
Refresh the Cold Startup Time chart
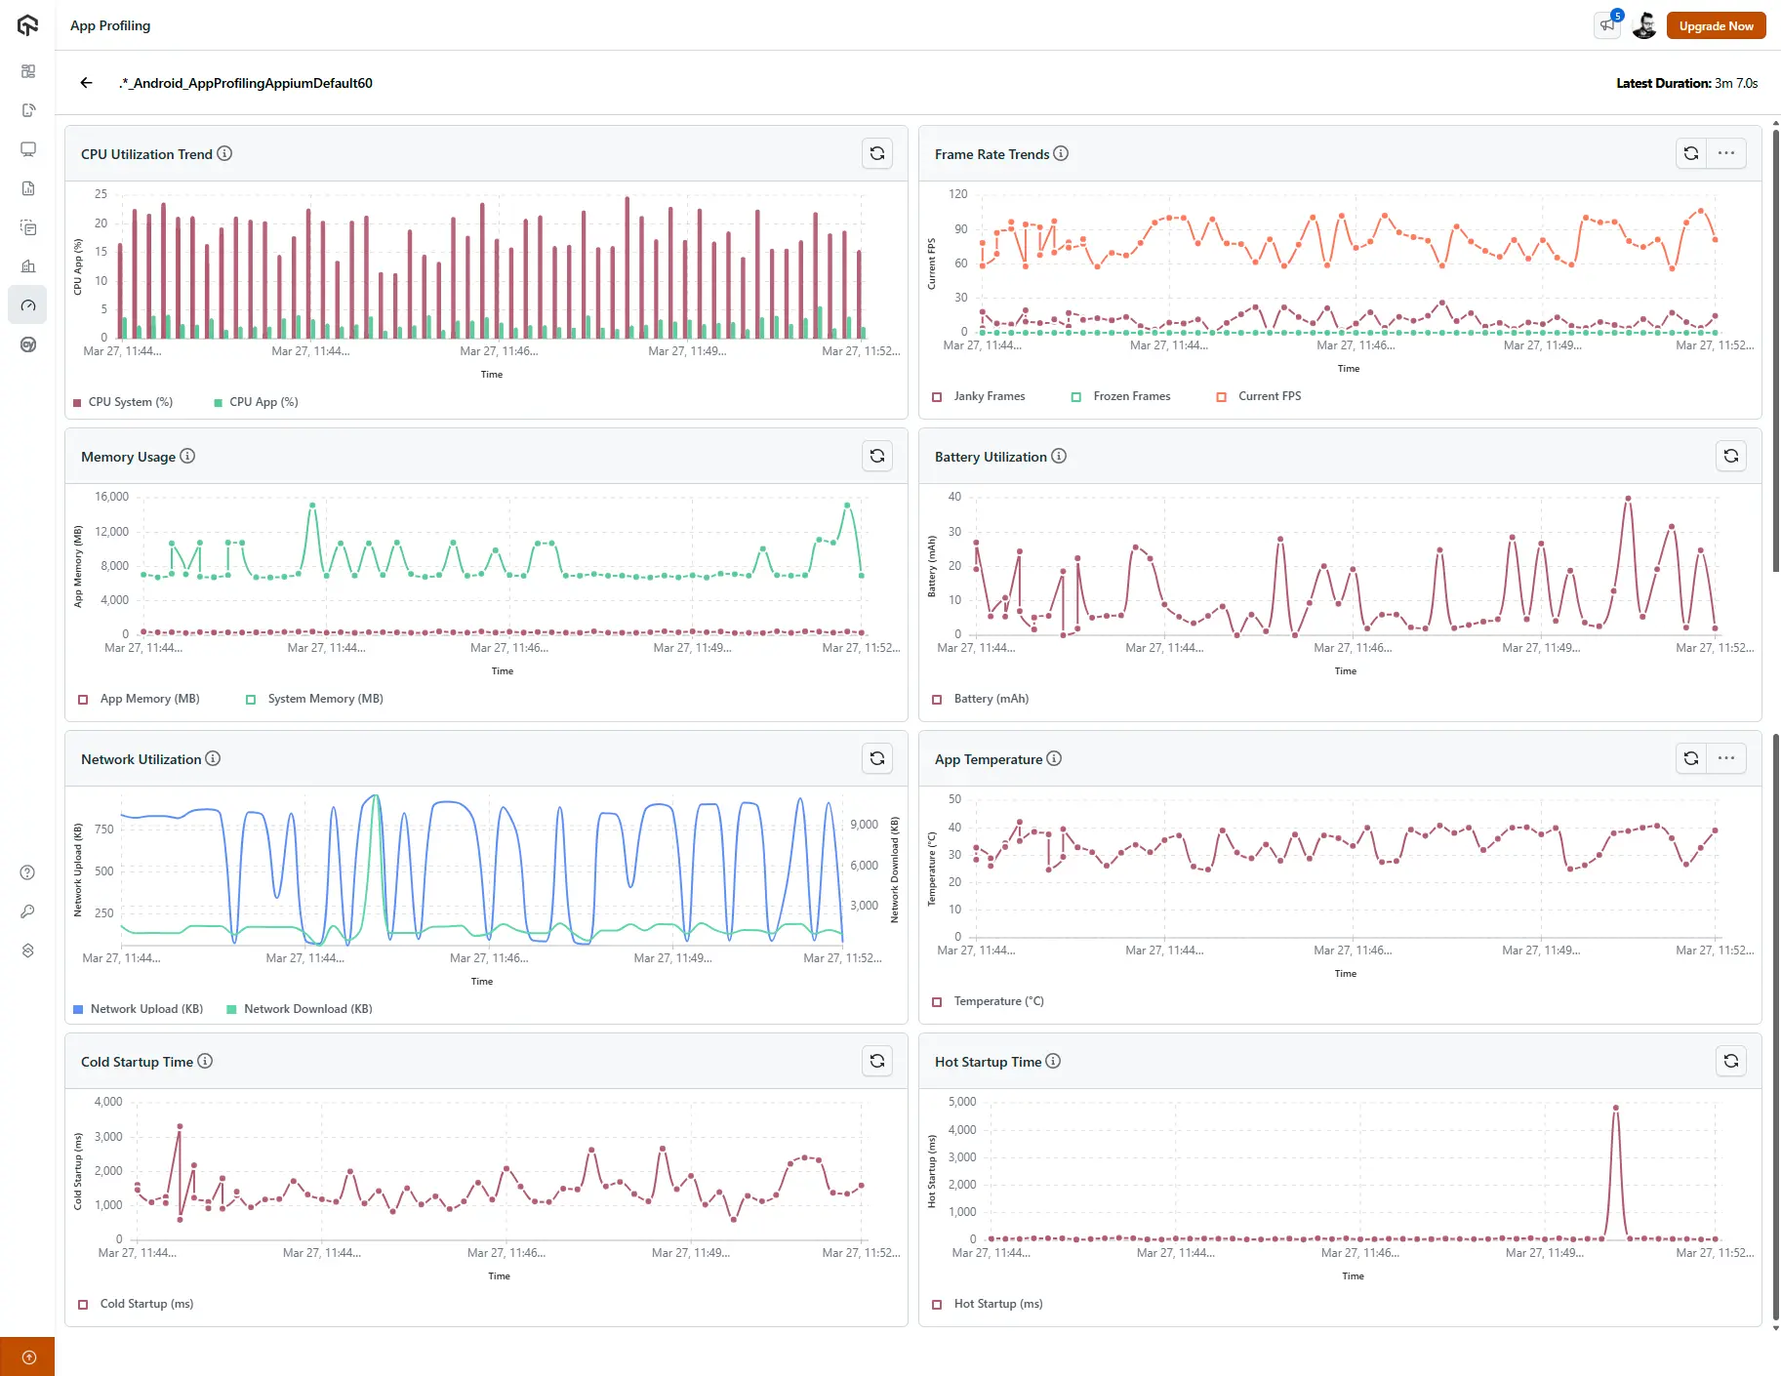coord(877,1061)
